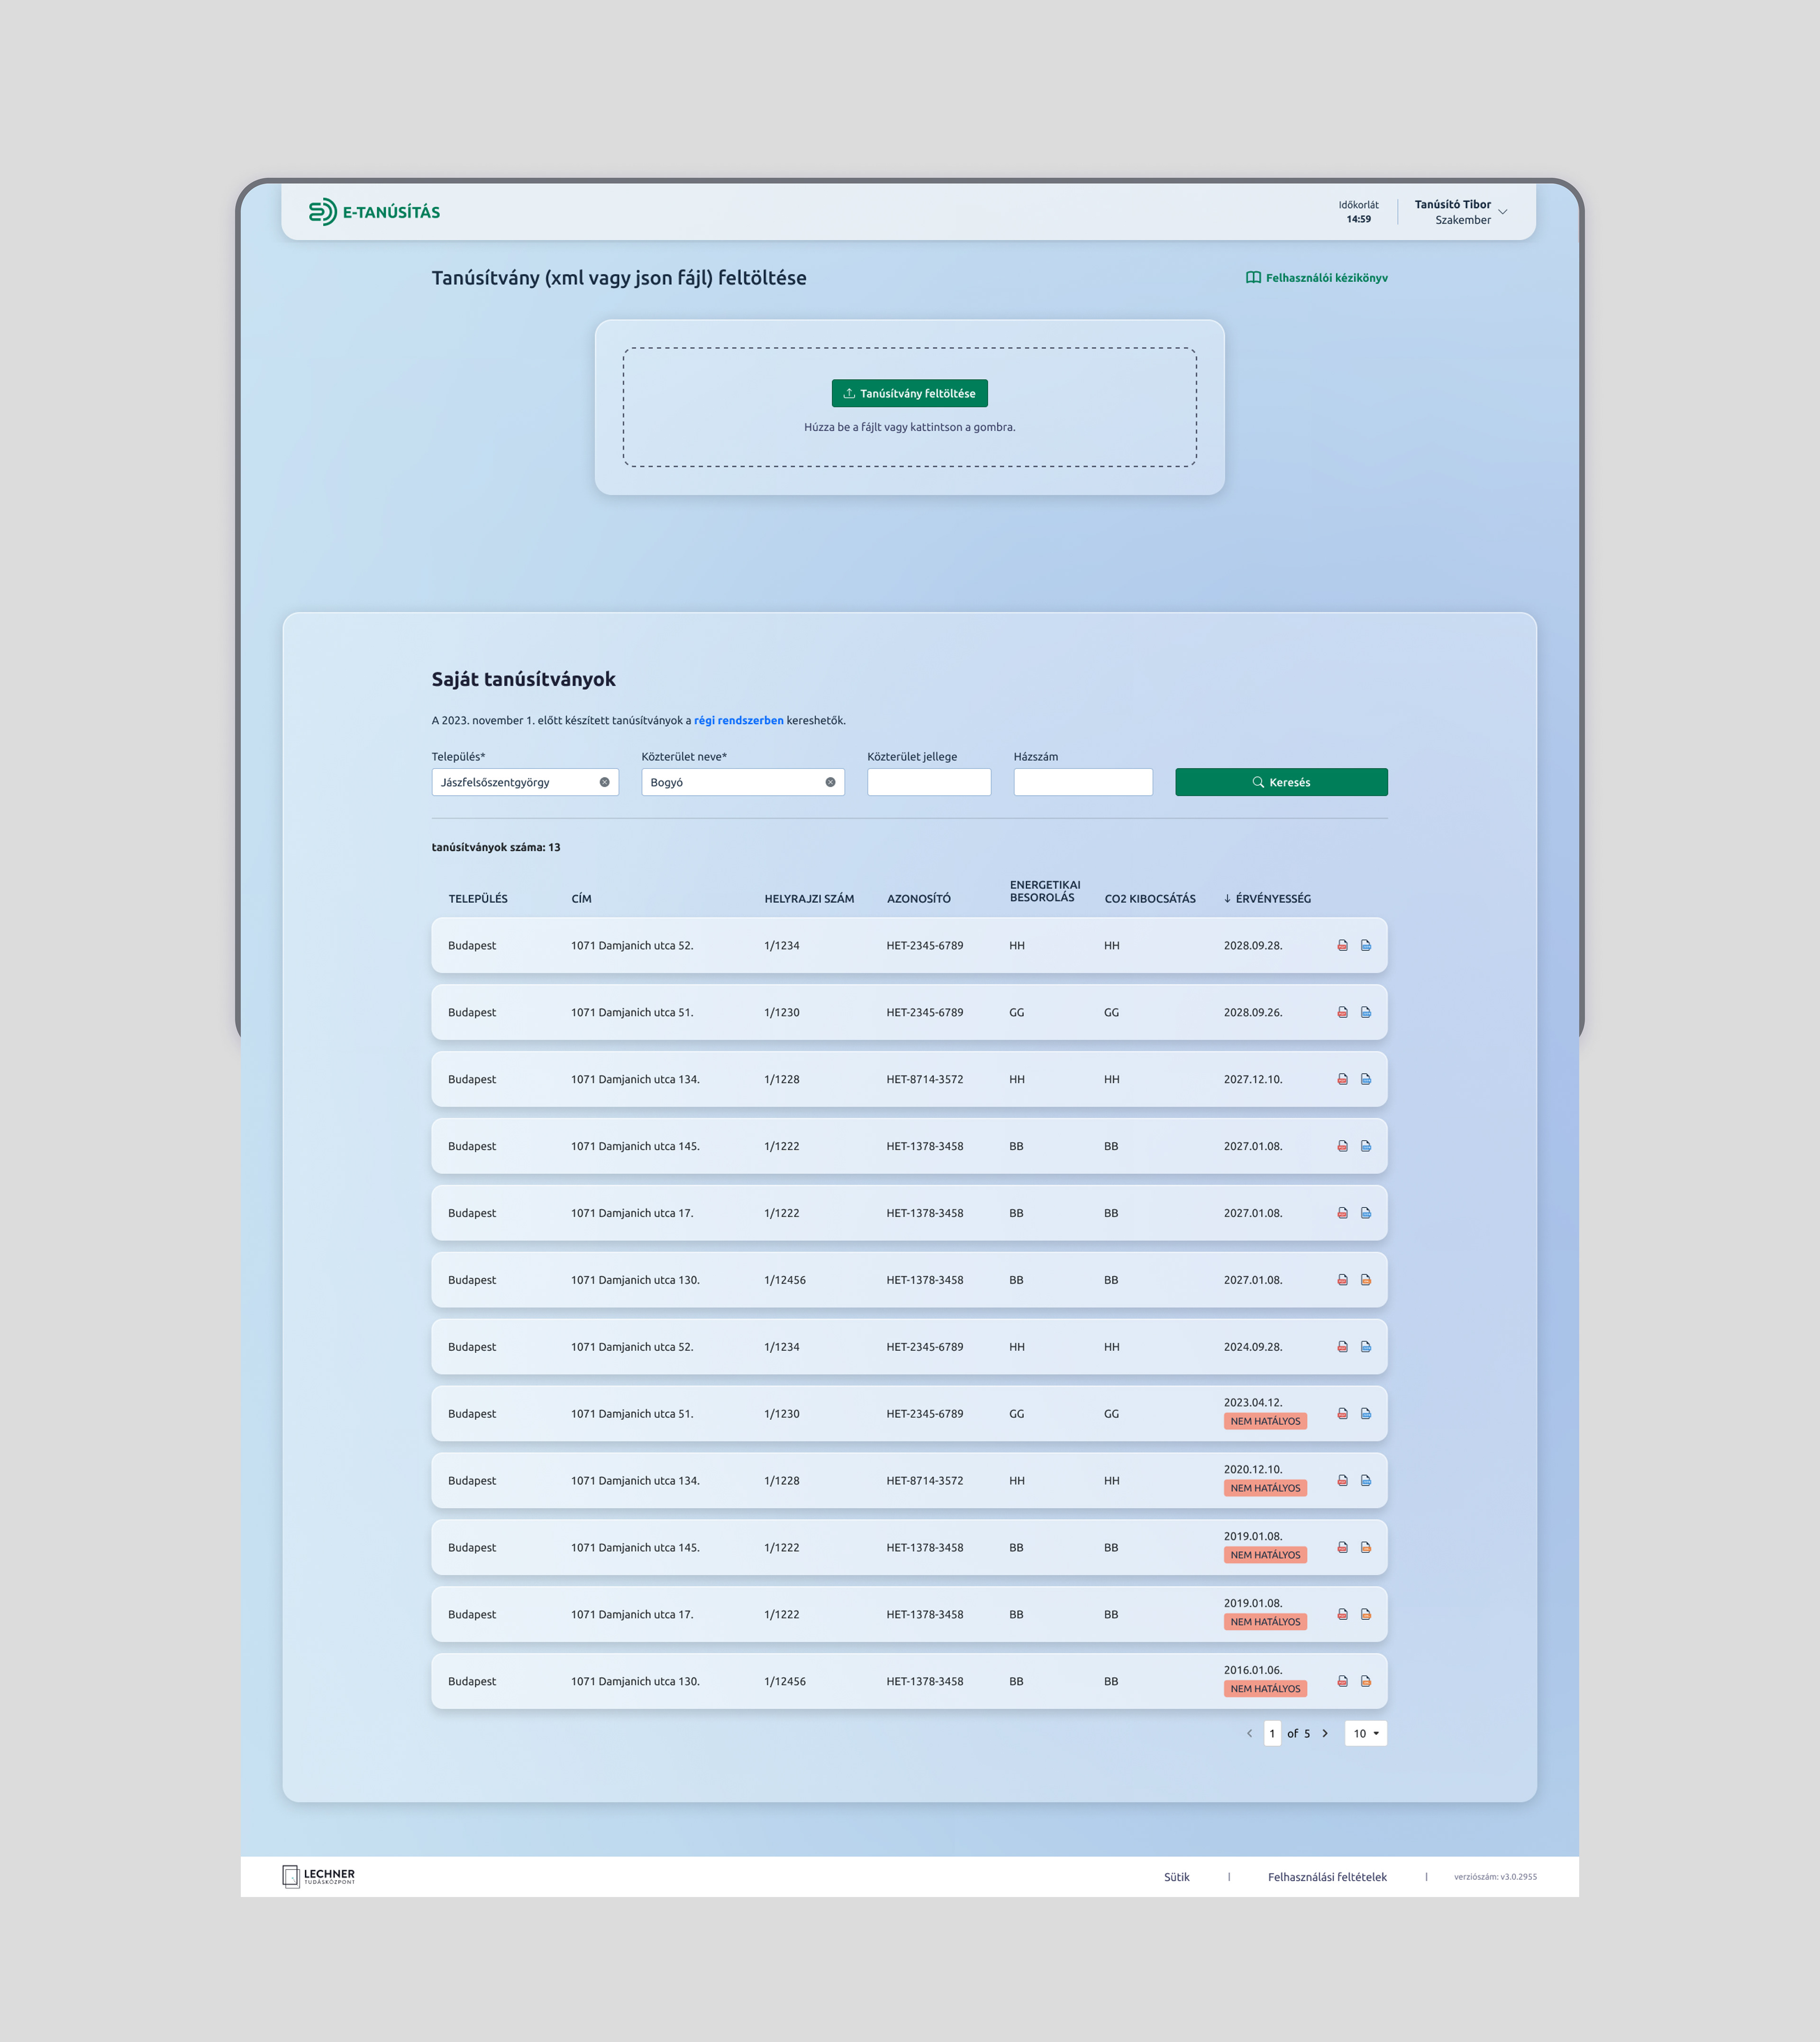Go to next page of certificates
This screenshot has width=1820, height=2042.
click(x=1325, y=1734)
